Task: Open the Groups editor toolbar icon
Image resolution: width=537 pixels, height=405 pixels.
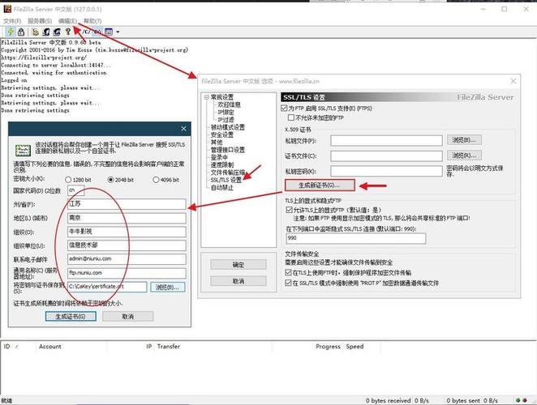Action: pos(57,32)
